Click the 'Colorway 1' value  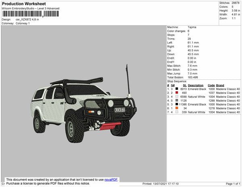click(23, 23)
